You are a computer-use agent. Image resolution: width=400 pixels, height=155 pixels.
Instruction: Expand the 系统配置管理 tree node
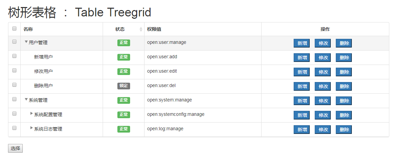[x=31, y=114]
